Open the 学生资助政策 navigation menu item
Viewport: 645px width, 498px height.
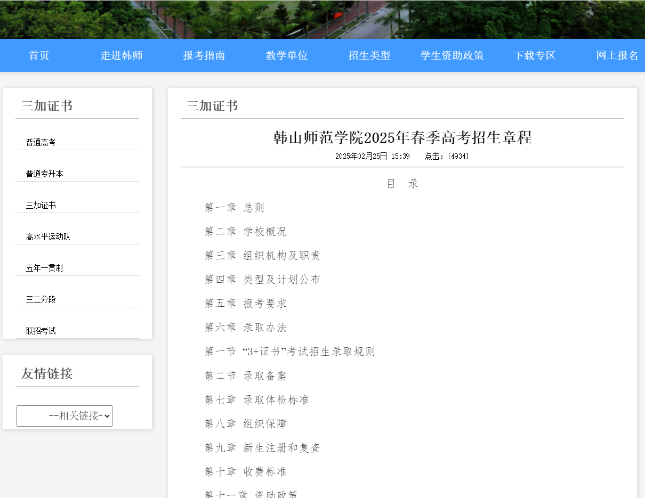pos(451,55)
